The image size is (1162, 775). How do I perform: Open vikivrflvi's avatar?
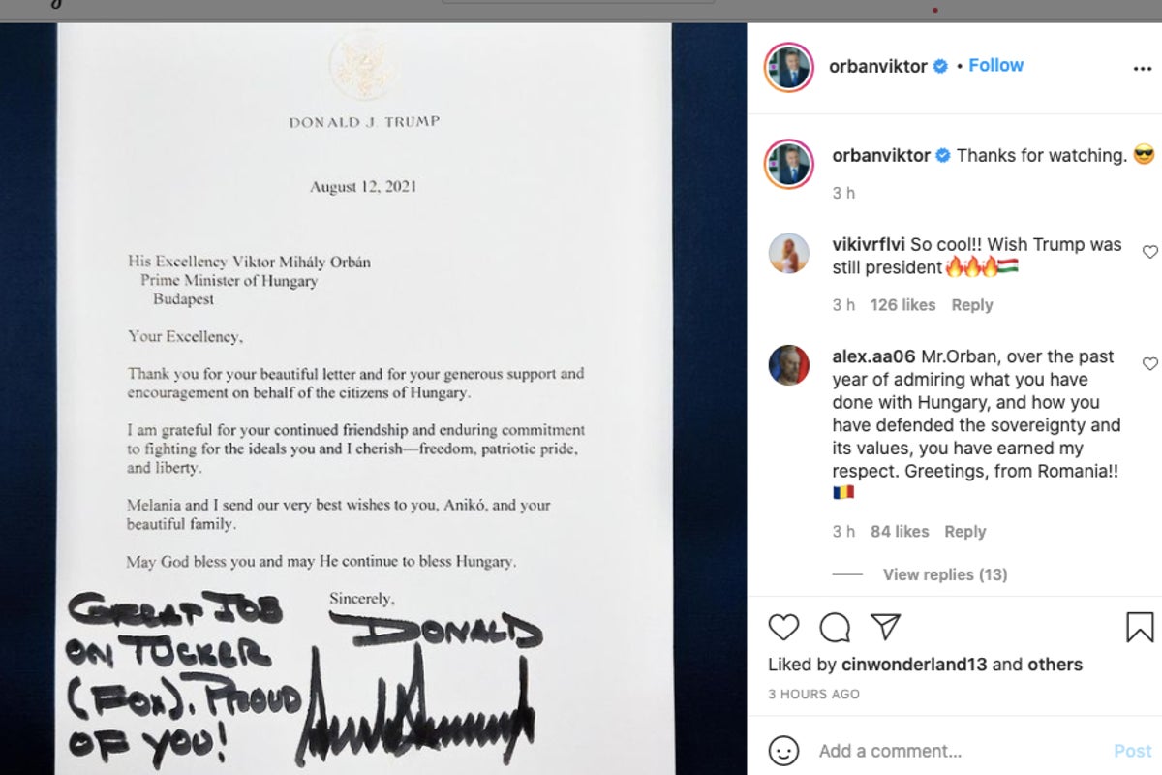coord(788,253)
